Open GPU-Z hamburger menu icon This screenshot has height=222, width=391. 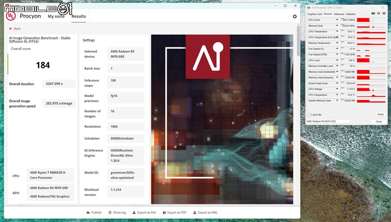pyautogui.click(x=384, y=13)
